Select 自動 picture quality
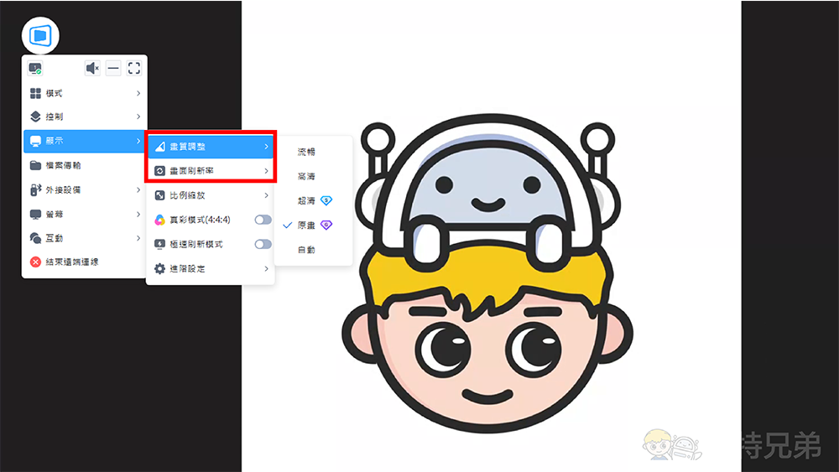 point(306,250)
